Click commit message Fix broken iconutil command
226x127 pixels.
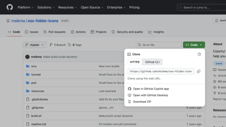[117, 124]
